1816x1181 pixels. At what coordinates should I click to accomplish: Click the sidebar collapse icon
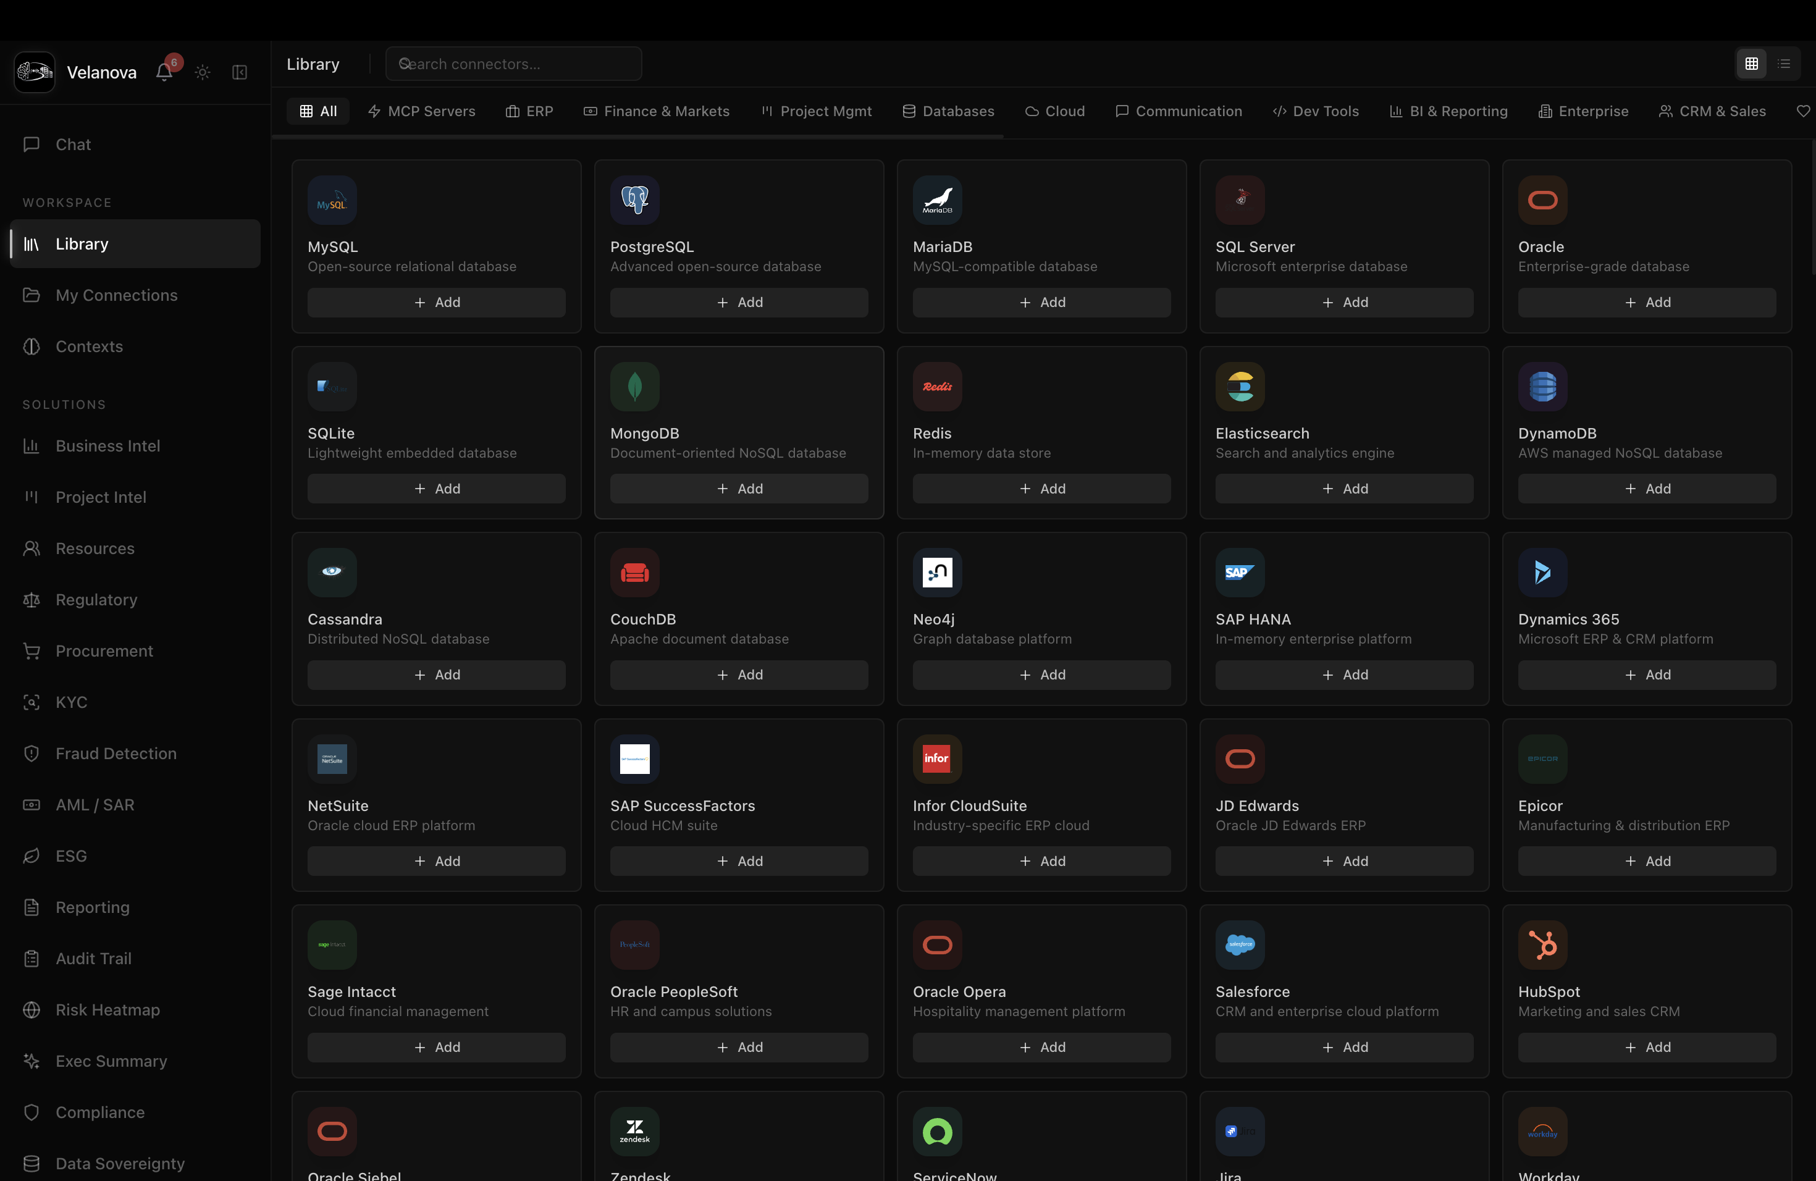[x=239, y=72]
